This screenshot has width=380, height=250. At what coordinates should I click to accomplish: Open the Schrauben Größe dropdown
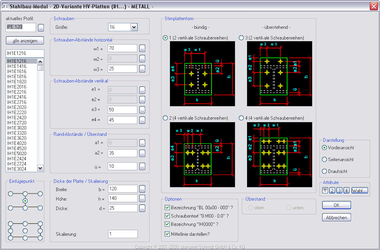click(134, 27)
